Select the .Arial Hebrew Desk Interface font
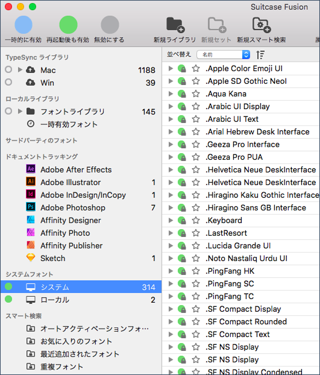Screen dimensions: 320x375 [x=258, y=132]
